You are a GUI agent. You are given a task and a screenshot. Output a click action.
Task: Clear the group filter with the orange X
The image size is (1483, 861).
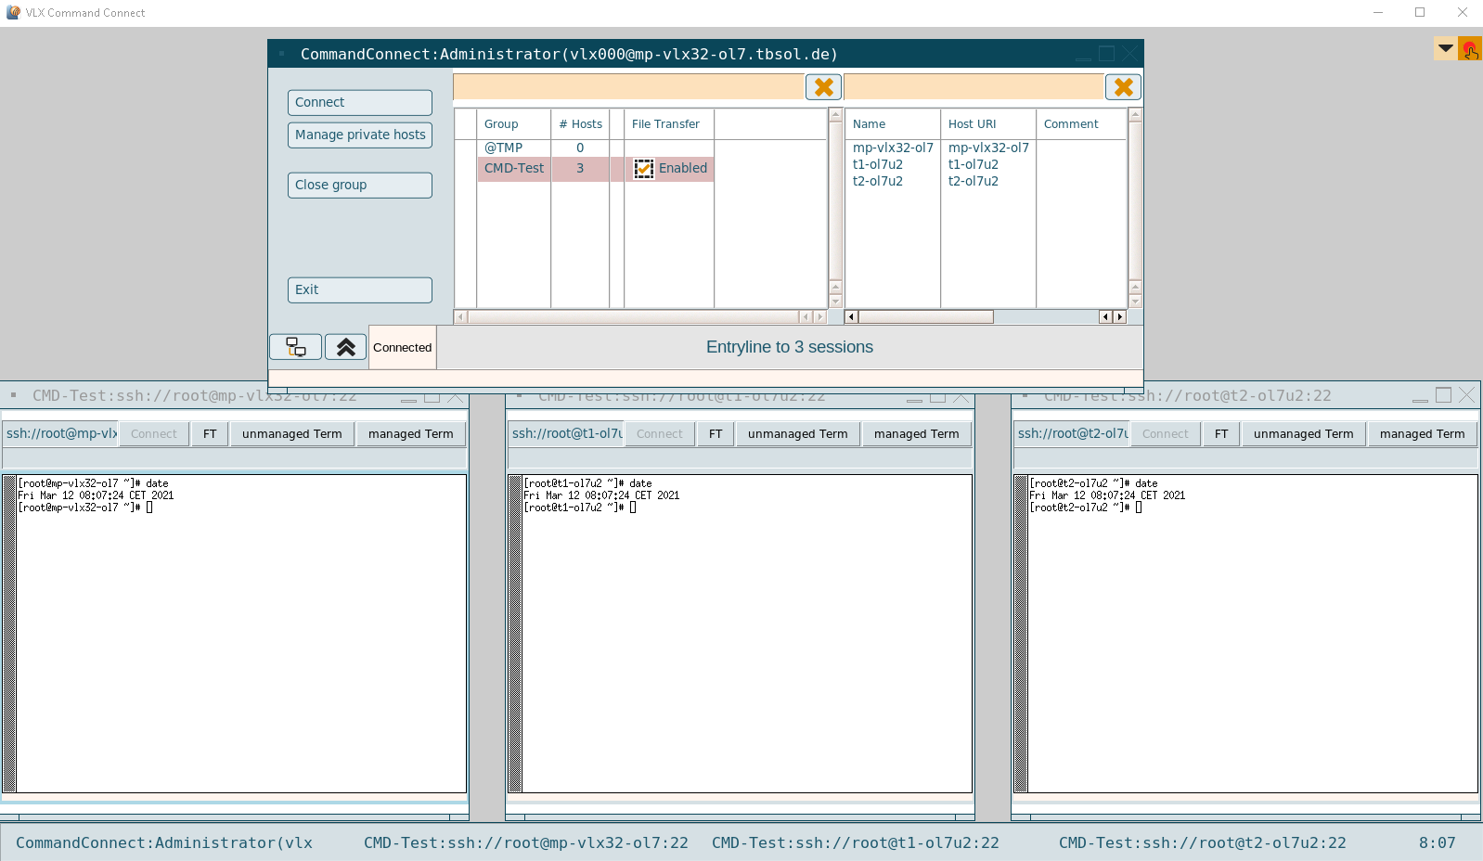tap(823, 87)
